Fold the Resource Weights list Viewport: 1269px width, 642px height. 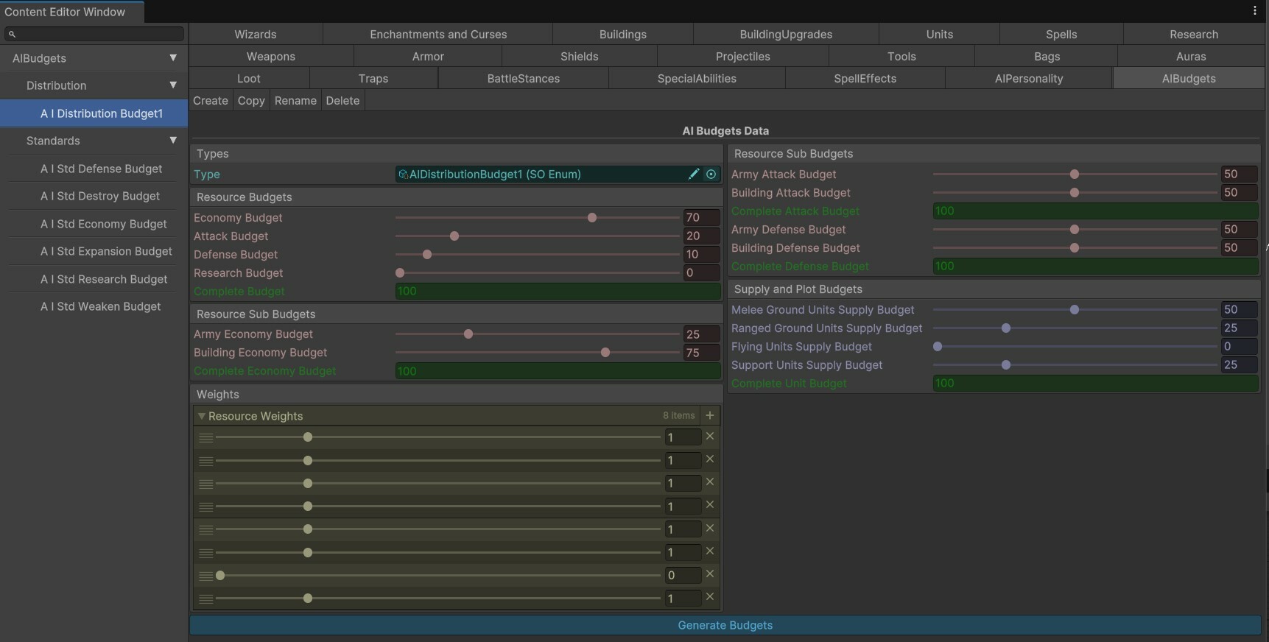[x=201, y=416]
